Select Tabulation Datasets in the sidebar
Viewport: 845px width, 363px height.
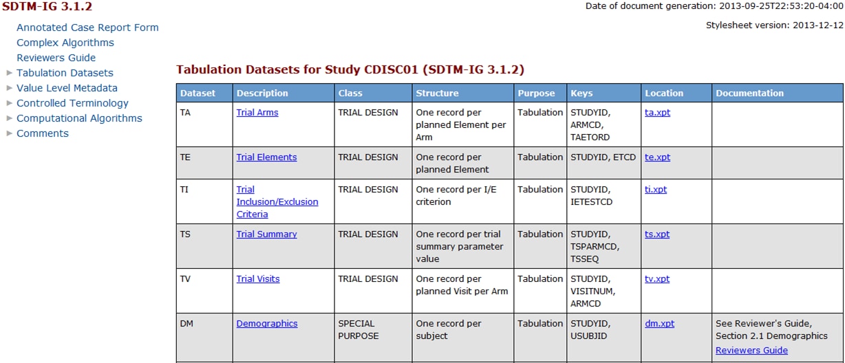pyautogui.click(x=65, y=73)
